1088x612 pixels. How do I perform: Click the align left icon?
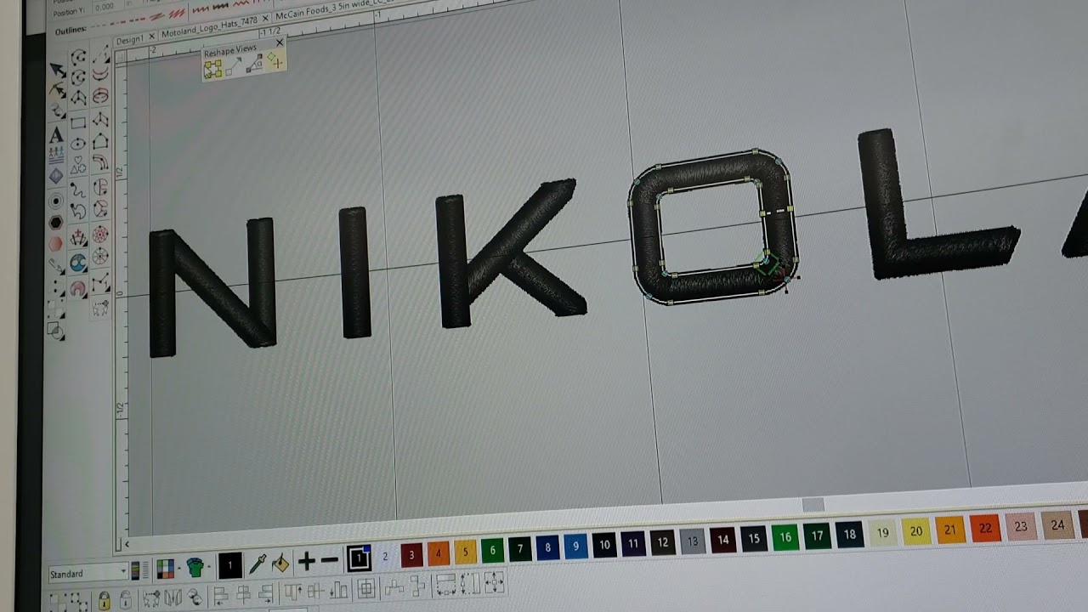[220, 594]
